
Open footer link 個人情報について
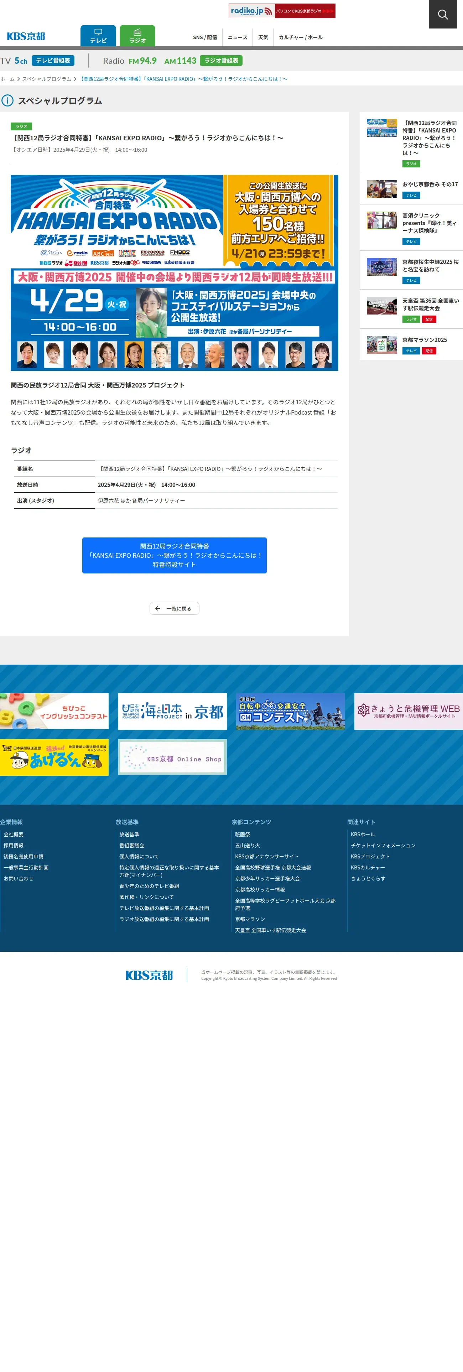tap(139, 857)
